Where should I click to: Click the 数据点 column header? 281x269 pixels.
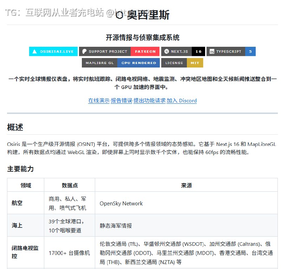tap(70, 185)
